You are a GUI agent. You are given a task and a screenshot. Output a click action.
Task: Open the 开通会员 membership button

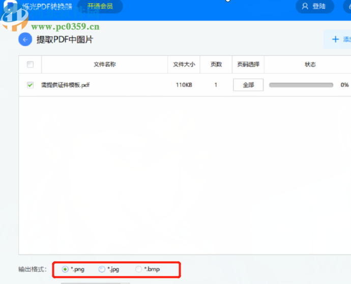tap(100, 6)
